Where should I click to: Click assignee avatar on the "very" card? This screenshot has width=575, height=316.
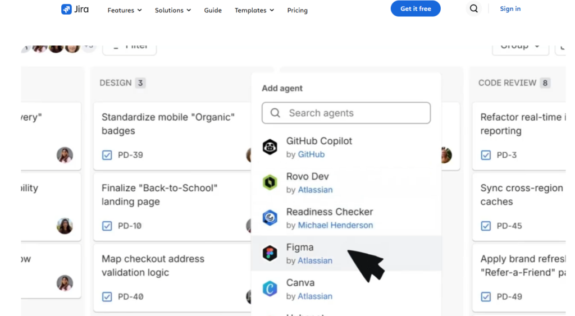pyautogui.click(x=65, y=155)
